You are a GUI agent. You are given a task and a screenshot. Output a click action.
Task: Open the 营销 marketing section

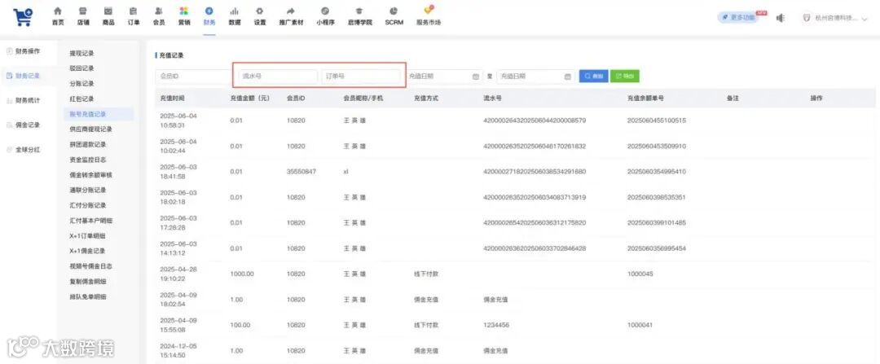pyautogui.click(x=184, y=16)
